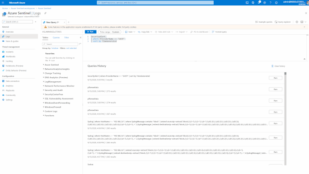Open Notebooks (Preview) in sidebar
Image resolution: width=309 pixels, height=174 pixels.
point(14,66)
